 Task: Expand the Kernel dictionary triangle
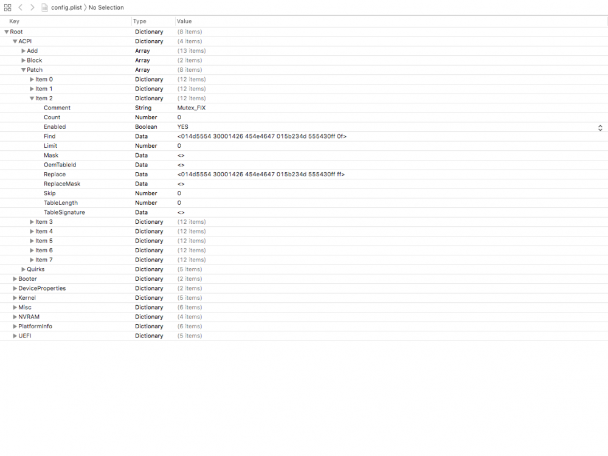[15, 298]
